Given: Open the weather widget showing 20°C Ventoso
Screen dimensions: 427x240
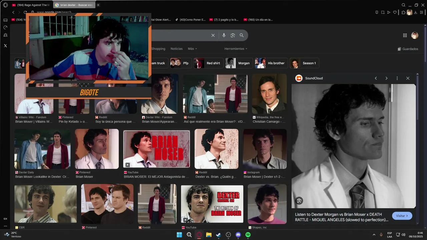Looking at the screenshot, I should click(x=13, y=235).
